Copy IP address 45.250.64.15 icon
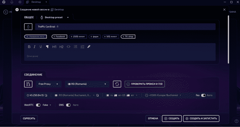 coord(46,95)
